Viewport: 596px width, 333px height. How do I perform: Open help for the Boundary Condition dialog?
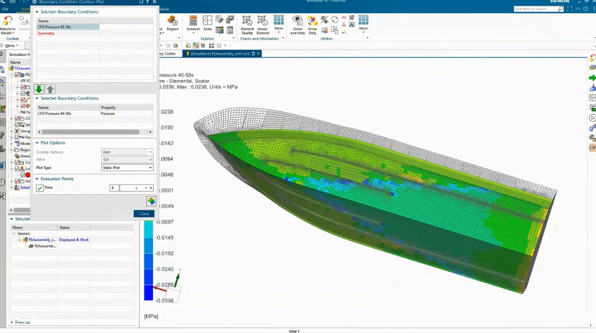pos(147,2)
